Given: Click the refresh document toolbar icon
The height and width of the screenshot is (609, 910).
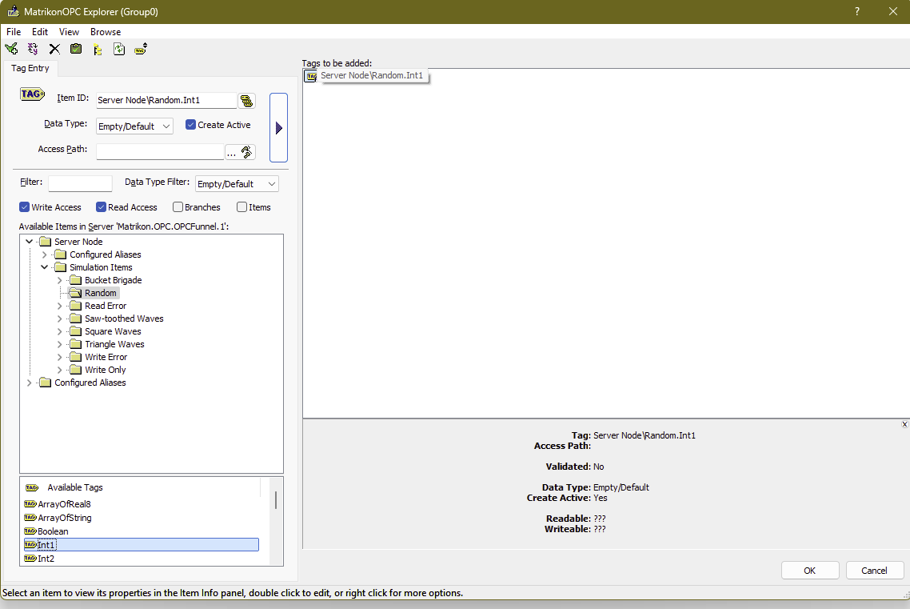Looking at the screenshot, I should [x=119, y=49].
